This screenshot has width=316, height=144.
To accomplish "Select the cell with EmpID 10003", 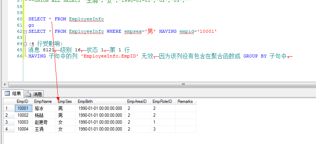I will (24, 122).
